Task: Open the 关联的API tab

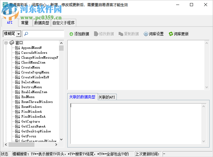Action: pyautogui.click(x=107, y=97)
